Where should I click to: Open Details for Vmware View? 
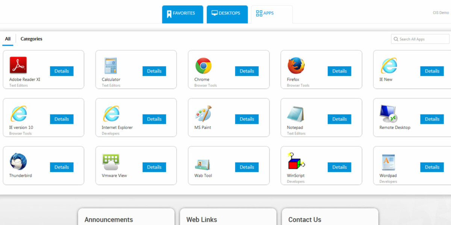pyautogui.click(x=154, y=167)
